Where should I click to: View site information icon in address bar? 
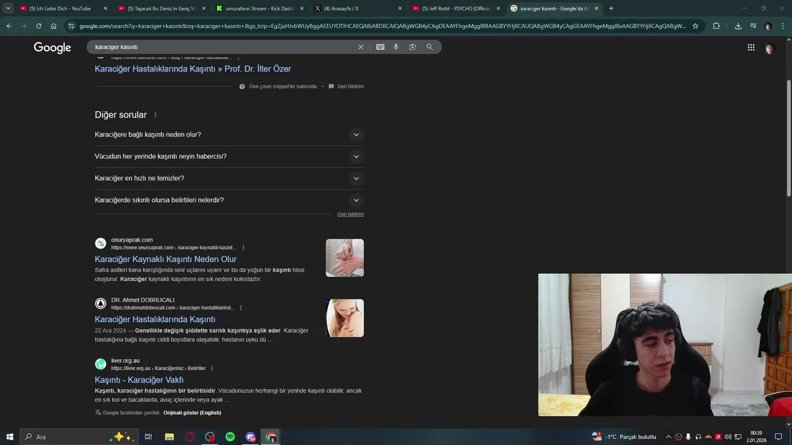click(72, 26)
